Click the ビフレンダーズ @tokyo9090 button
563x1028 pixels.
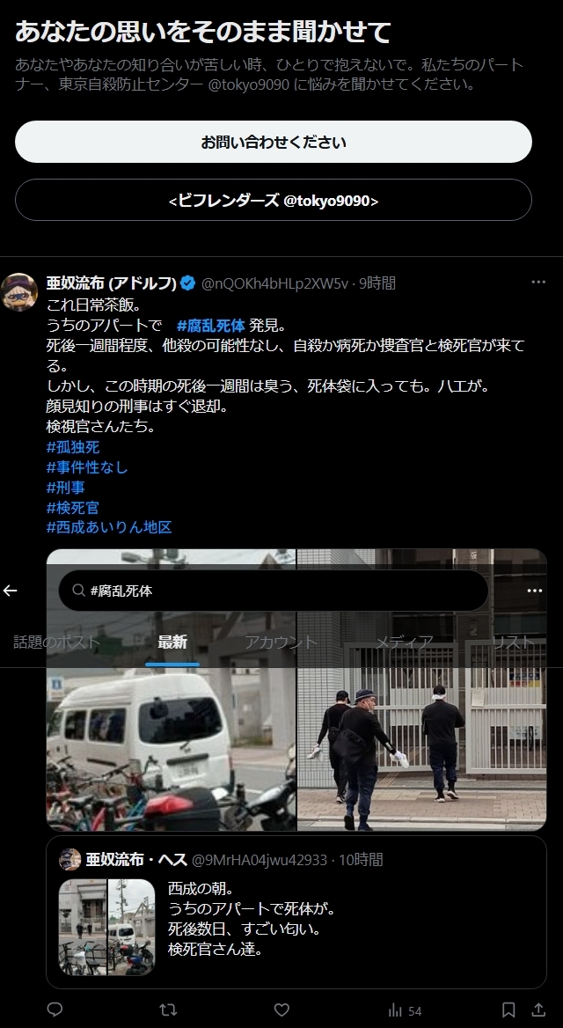(274, 200)
